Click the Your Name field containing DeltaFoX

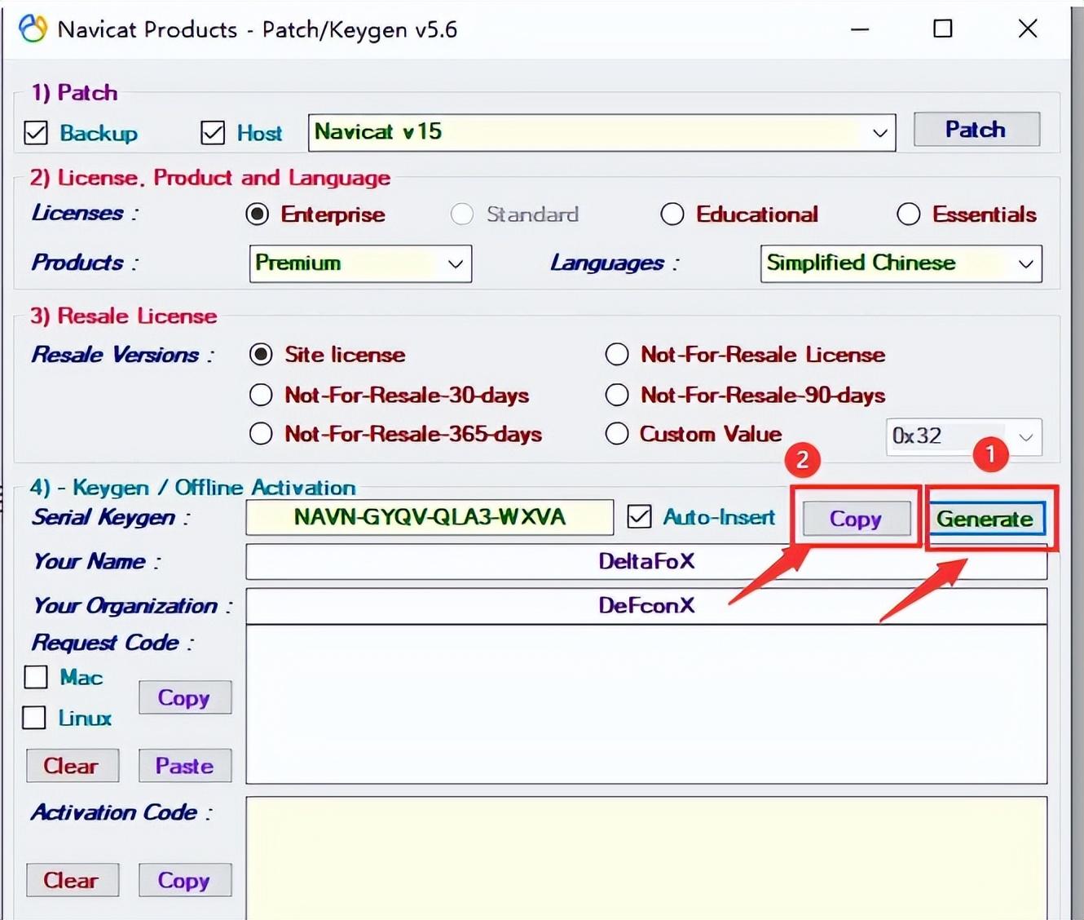pyautogui.click(x=646, y=562)
